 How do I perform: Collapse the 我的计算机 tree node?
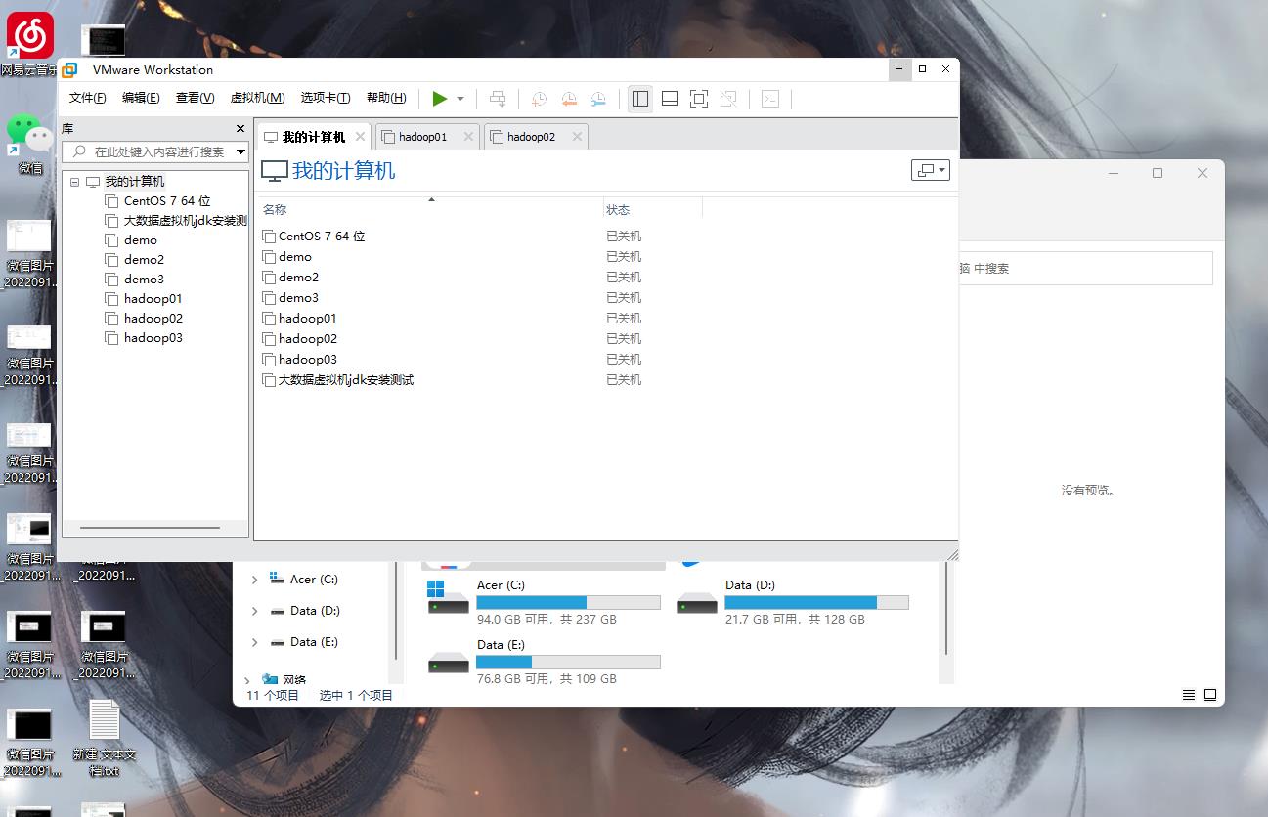(x=75, y=182)
